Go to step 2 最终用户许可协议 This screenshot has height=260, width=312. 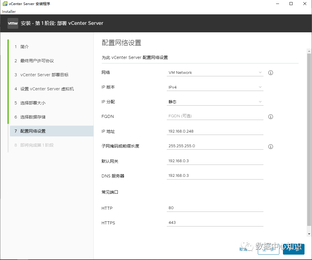(52, 61)
